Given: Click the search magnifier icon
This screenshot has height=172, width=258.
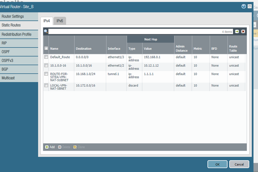Looking at the screenshot, I should [46, 31].
